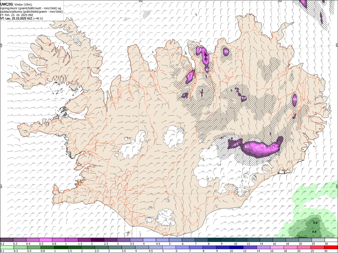
Task: Click the white swatch labeled 30, top legend row
Action: point(331,240)
